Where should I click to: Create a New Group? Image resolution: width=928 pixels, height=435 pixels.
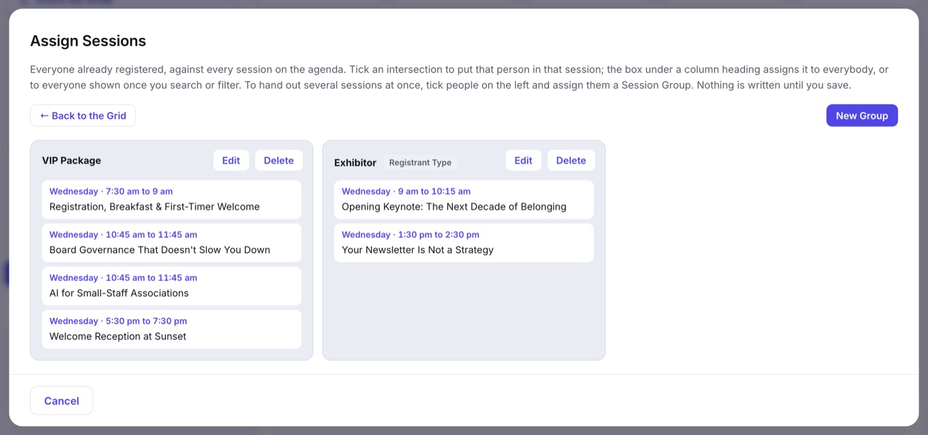coord(862,115)
